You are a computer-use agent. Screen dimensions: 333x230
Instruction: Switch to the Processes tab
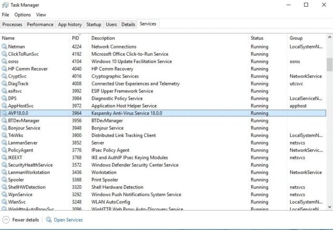click(x=12, y=24)
